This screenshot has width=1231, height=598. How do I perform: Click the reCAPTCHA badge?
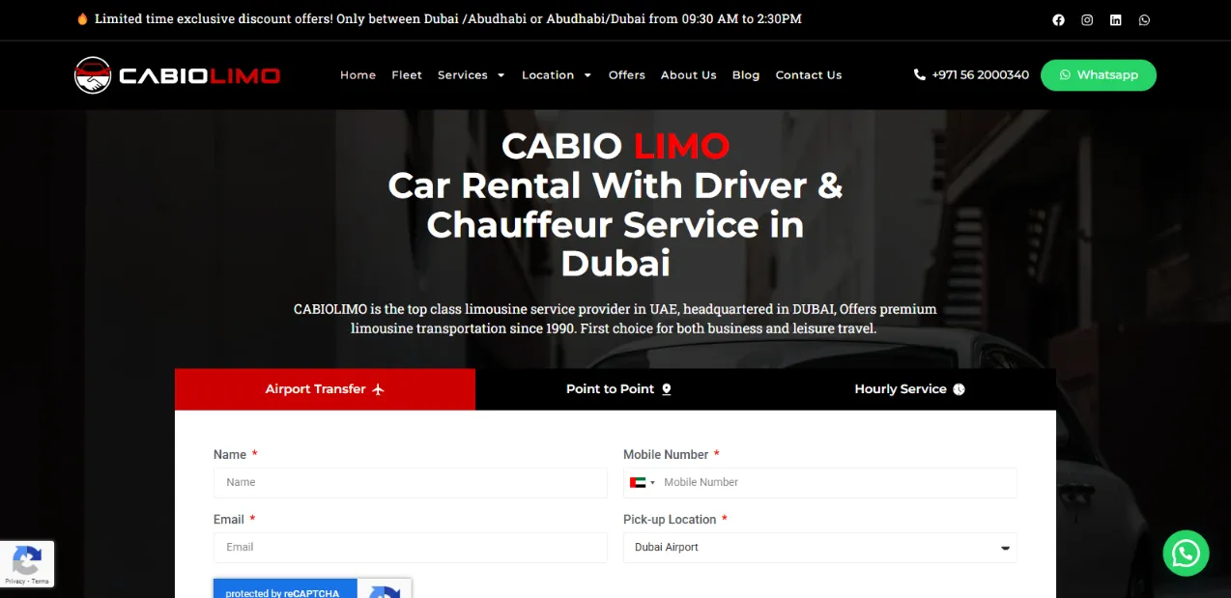[x=27, y=564]
